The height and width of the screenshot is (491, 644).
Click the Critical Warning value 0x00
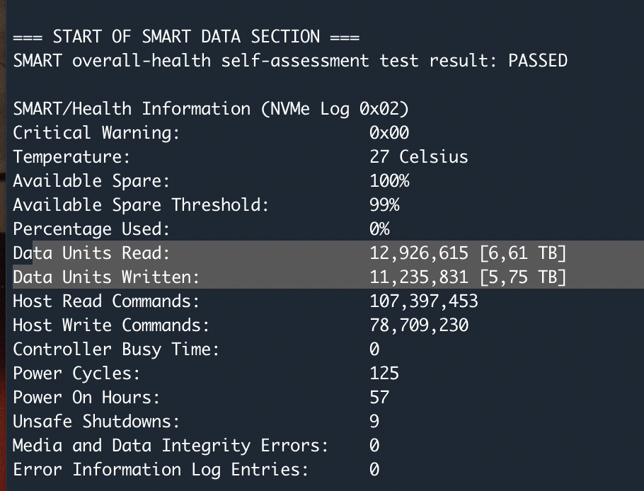coord(389,132)
